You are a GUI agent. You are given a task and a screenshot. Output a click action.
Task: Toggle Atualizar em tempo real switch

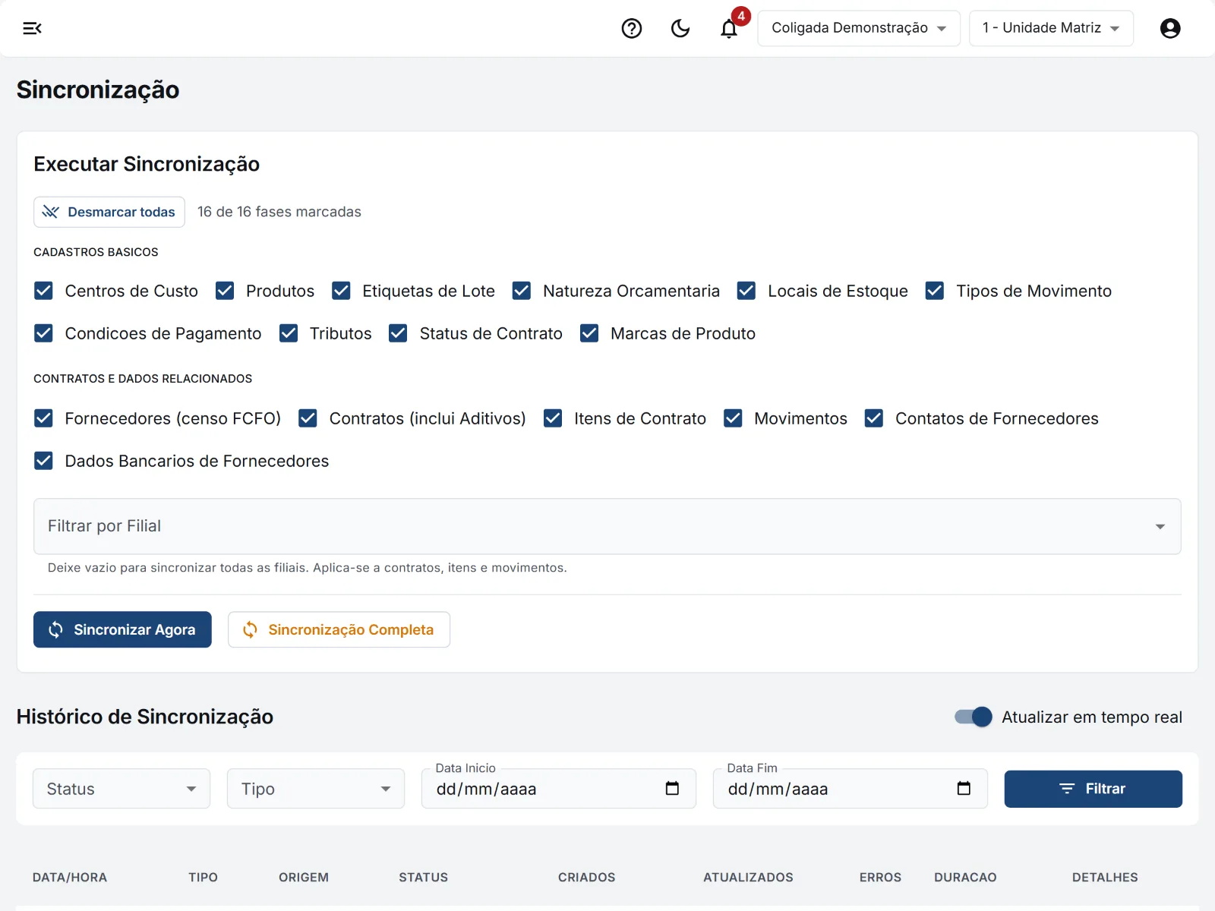point(974,717)
